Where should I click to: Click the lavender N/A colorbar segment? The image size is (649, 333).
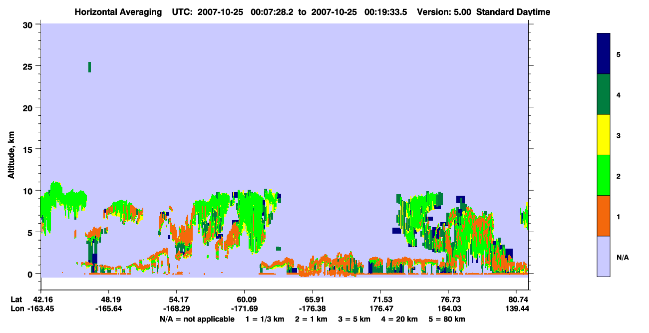(x=604, y=256)
